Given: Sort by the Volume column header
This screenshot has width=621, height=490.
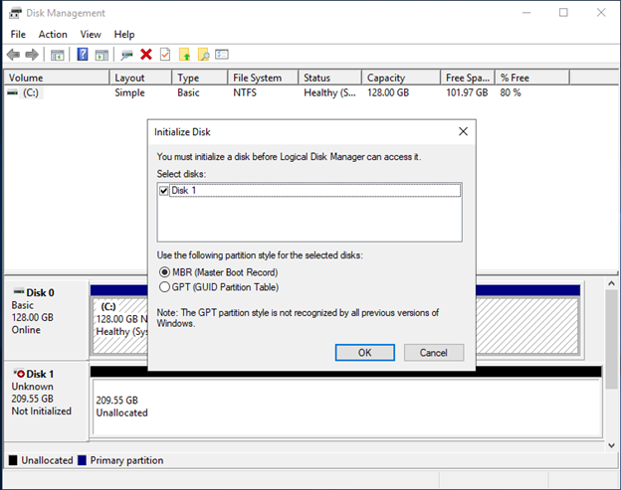Looking at the screenshot, I should [x=57, y=78].
